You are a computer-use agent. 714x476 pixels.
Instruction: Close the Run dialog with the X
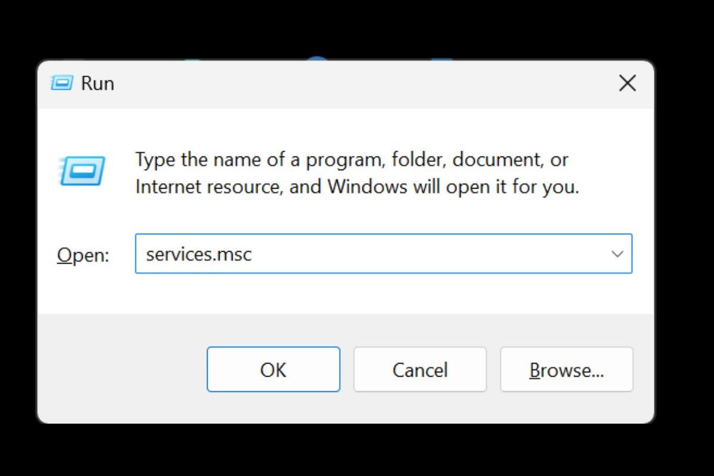coord(627,83)
